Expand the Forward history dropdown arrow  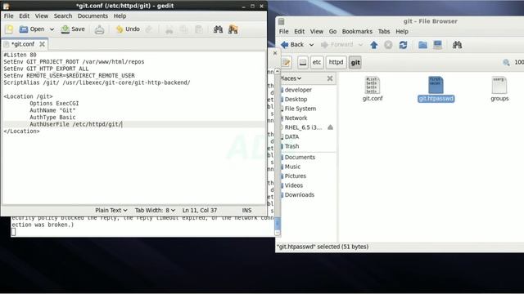[x=360, y=45]
